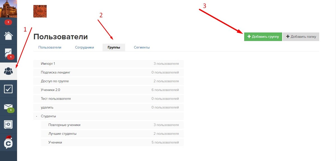Open the Студенты folder row
Image resolution: width=336 pixels, height=161 pixels.
[108, 116]
